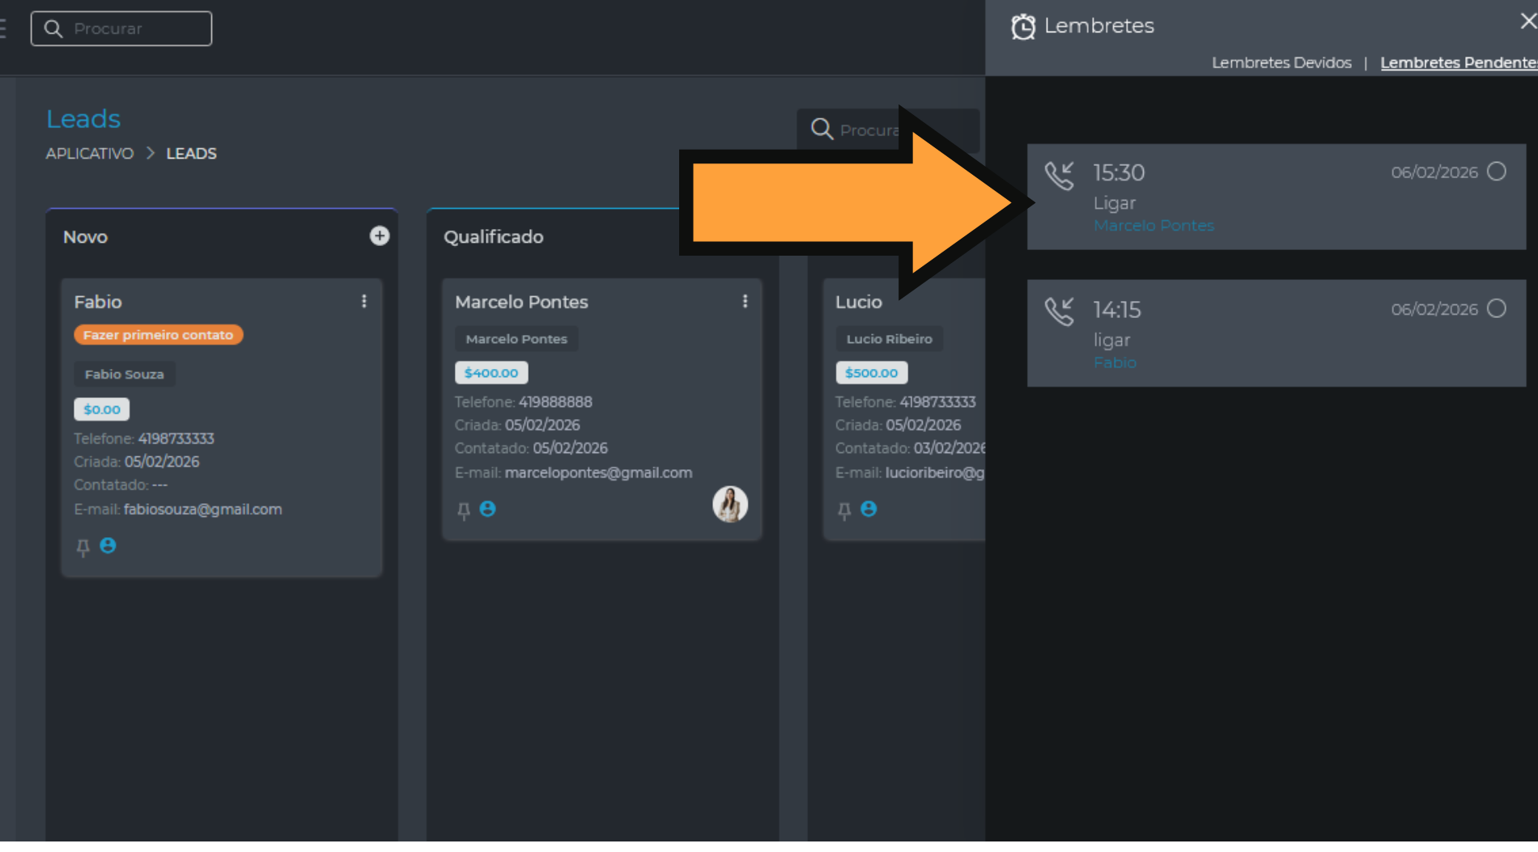Click the phone icon of 15:30 reminder
This screenshot has width=1538, height=852.
[x=1059, y=176]
